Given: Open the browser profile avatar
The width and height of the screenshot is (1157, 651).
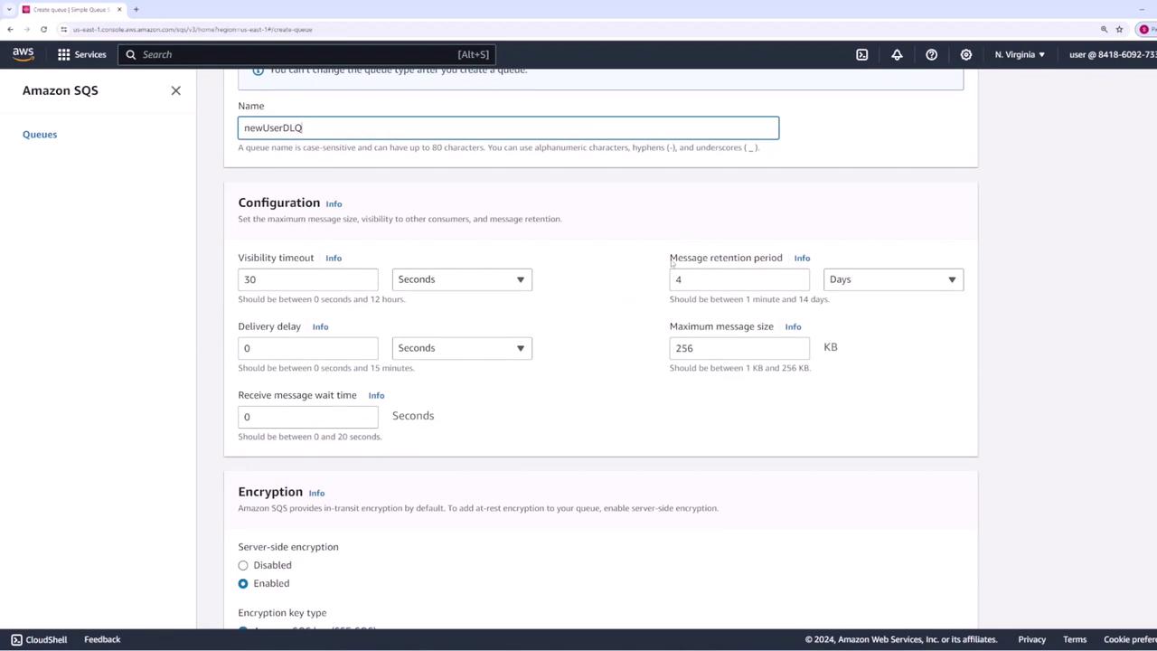Looking at the screenshot, I should point(1144,29).
